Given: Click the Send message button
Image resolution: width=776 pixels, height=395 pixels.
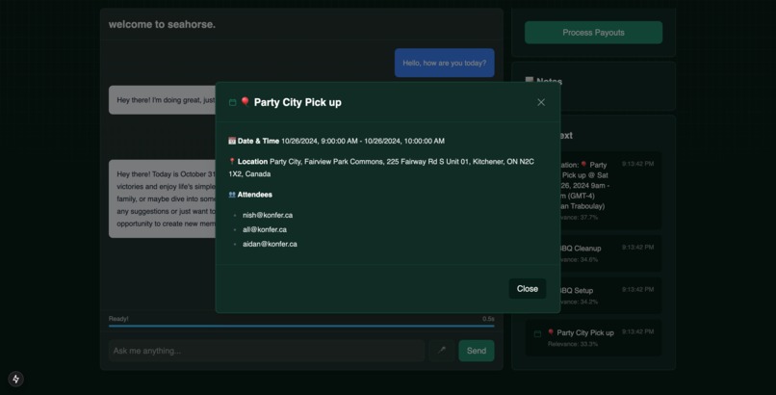Looking at the screenshot, I should (476, 351).
